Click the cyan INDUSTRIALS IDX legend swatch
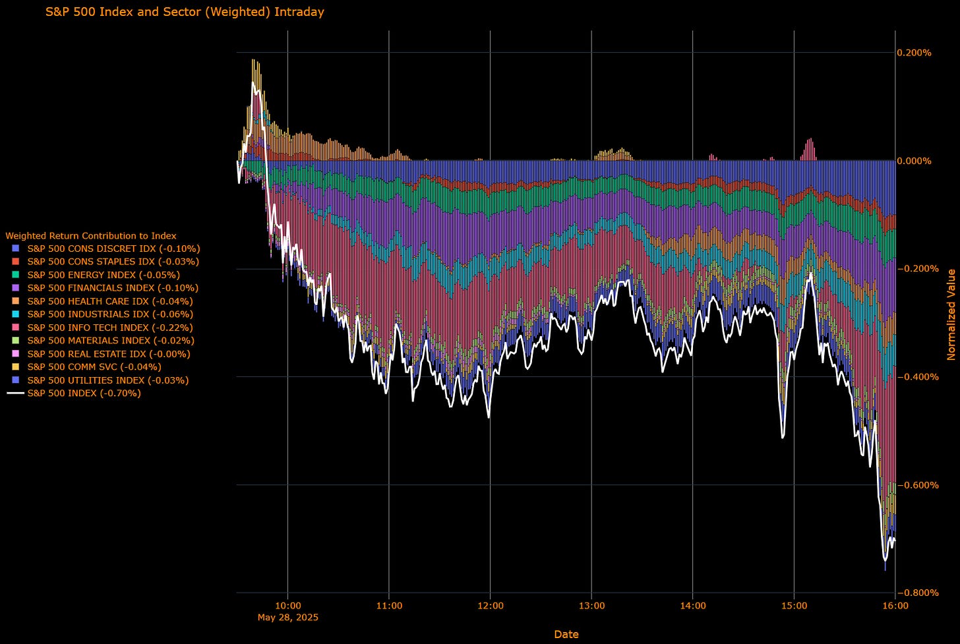This screenshot has width=960, height=644. 16,314
